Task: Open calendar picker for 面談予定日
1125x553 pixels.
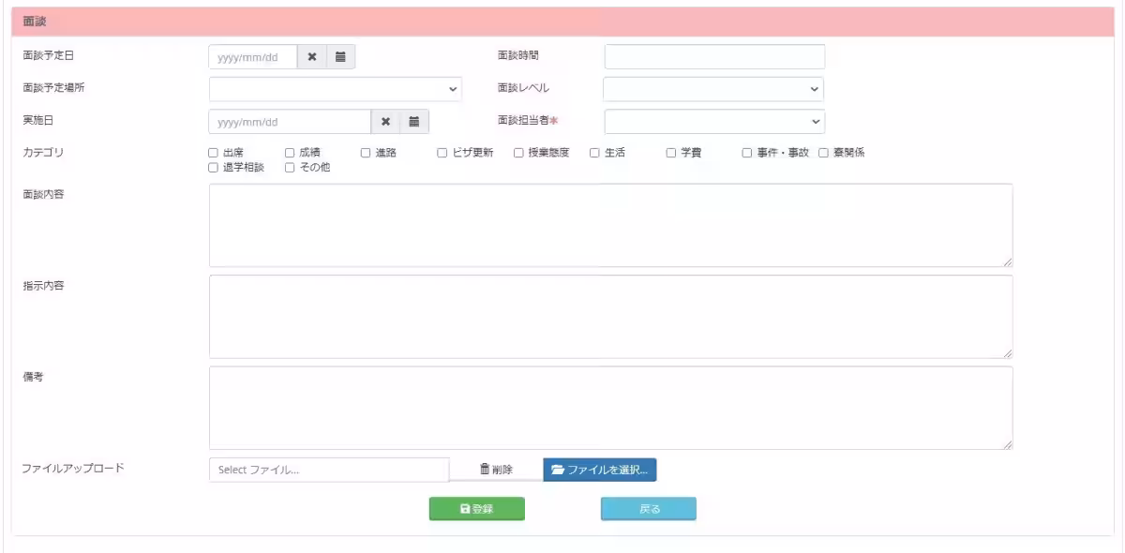Action: click(341, 57)
